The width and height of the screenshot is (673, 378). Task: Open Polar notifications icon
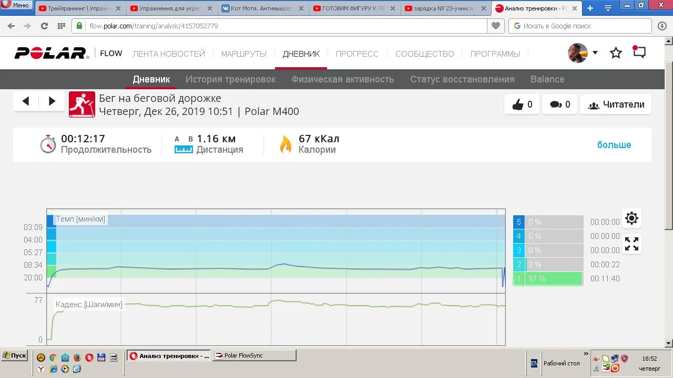click(639, 52)
